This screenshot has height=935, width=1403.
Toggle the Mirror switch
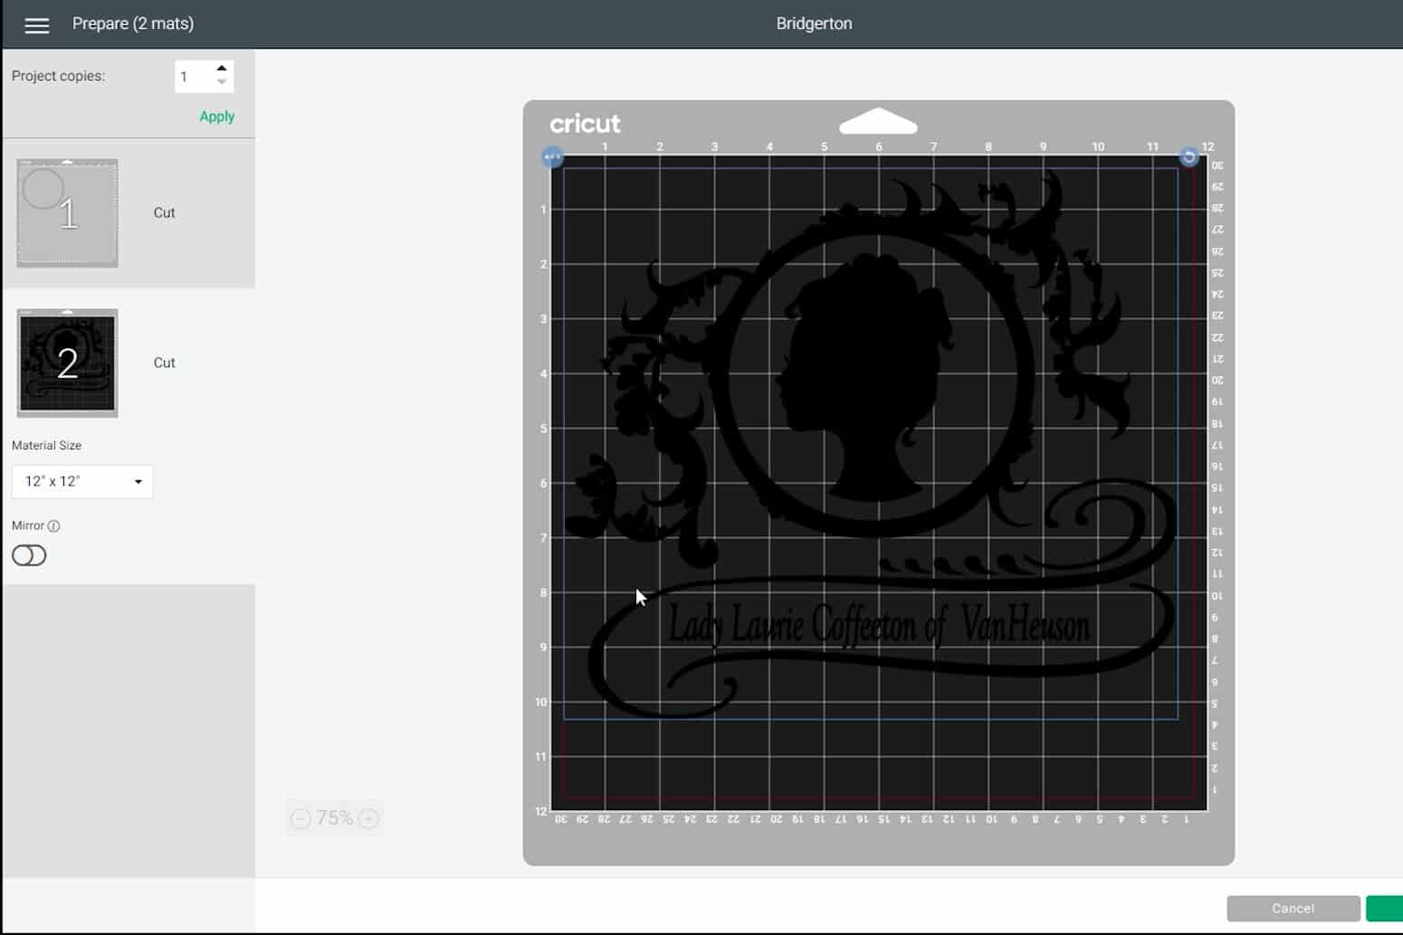click(29, 555)
